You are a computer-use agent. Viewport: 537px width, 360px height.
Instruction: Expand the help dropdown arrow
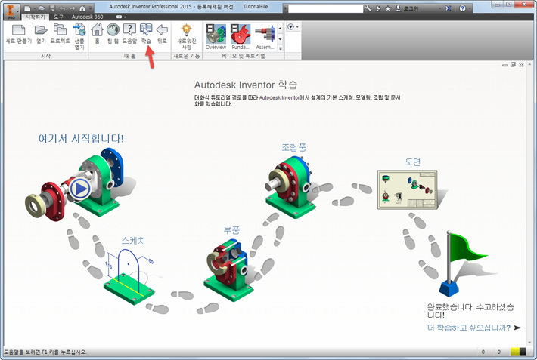(x=470, y=8)
